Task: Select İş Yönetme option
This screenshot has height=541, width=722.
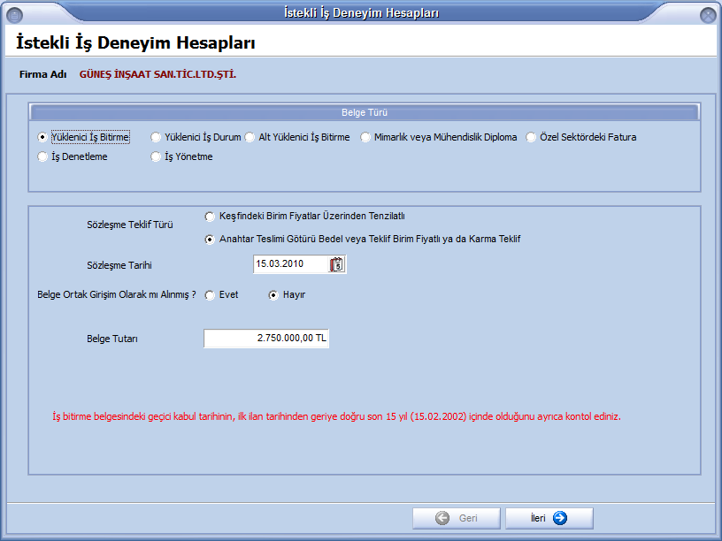Action: click(157, 156)
